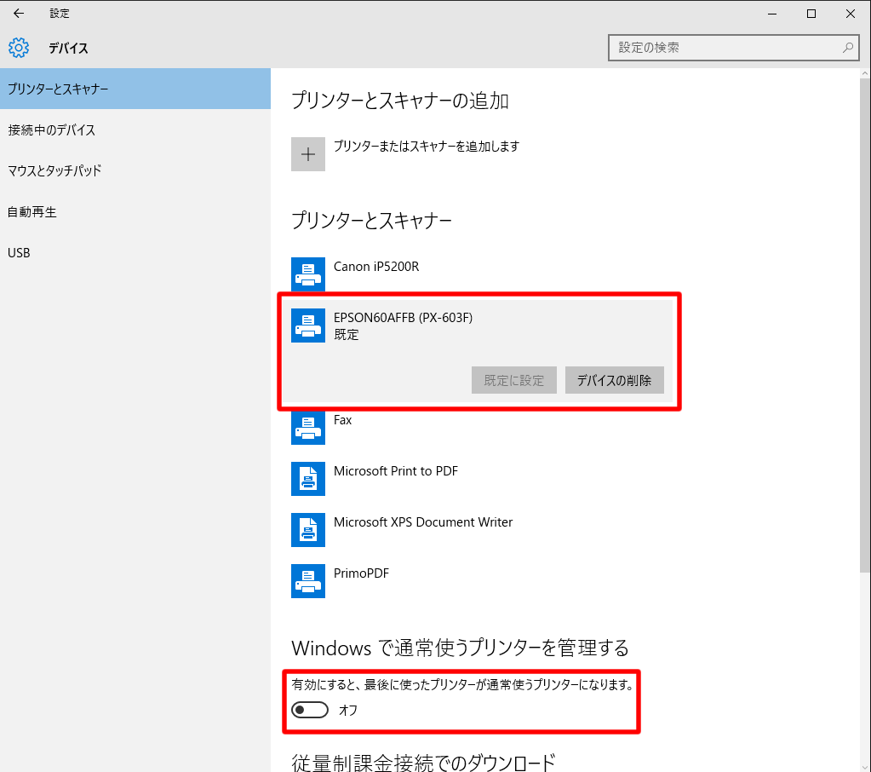Select Microsoft Print to PDF name

(396, 471)
